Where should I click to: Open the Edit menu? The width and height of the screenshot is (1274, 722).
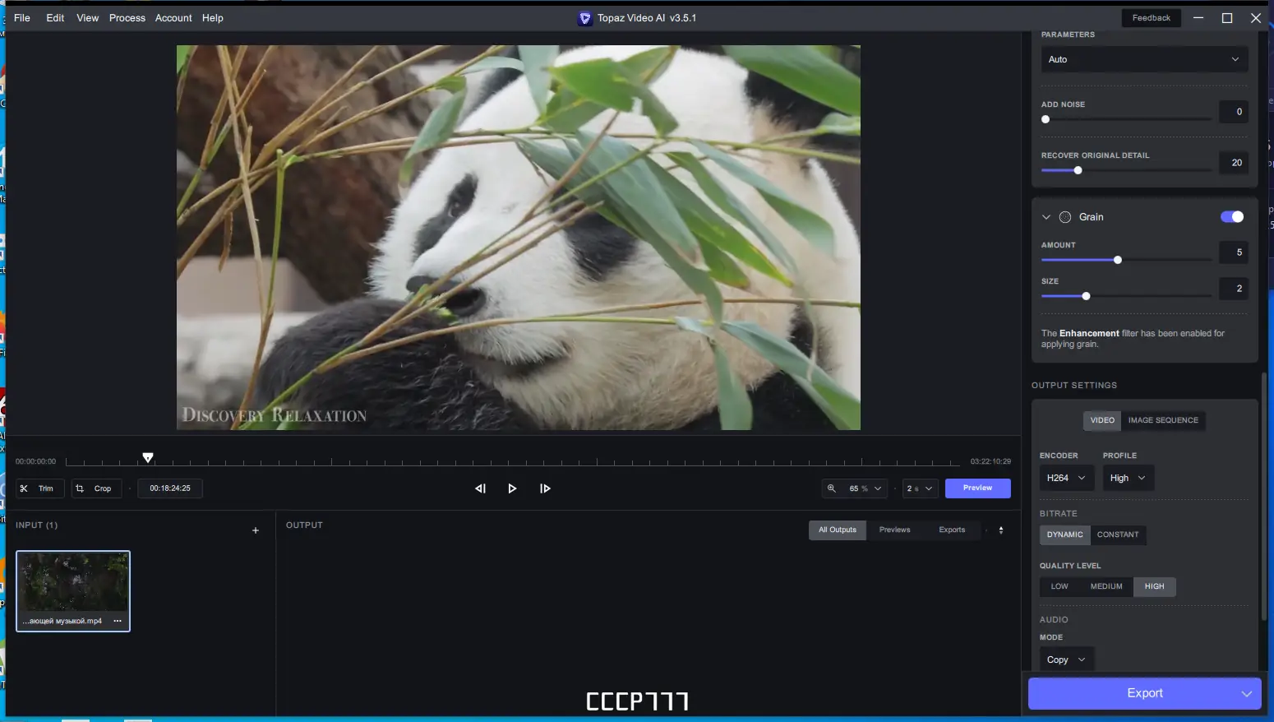point(55,18)
